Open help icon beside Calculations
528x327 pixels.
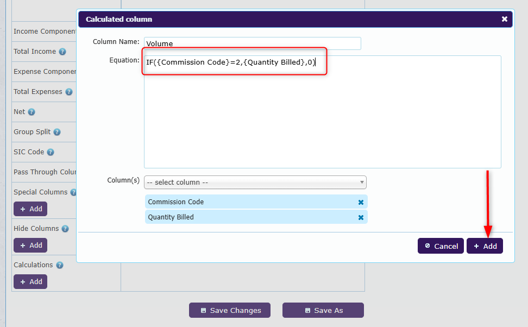(x=60, y=265)
